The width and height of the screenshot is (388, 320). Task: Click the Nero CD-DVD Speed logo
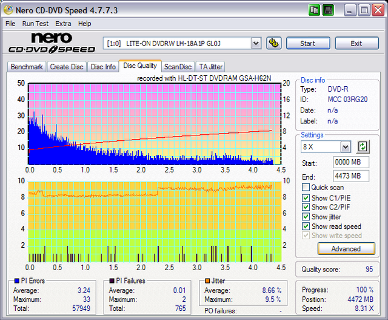52,43
